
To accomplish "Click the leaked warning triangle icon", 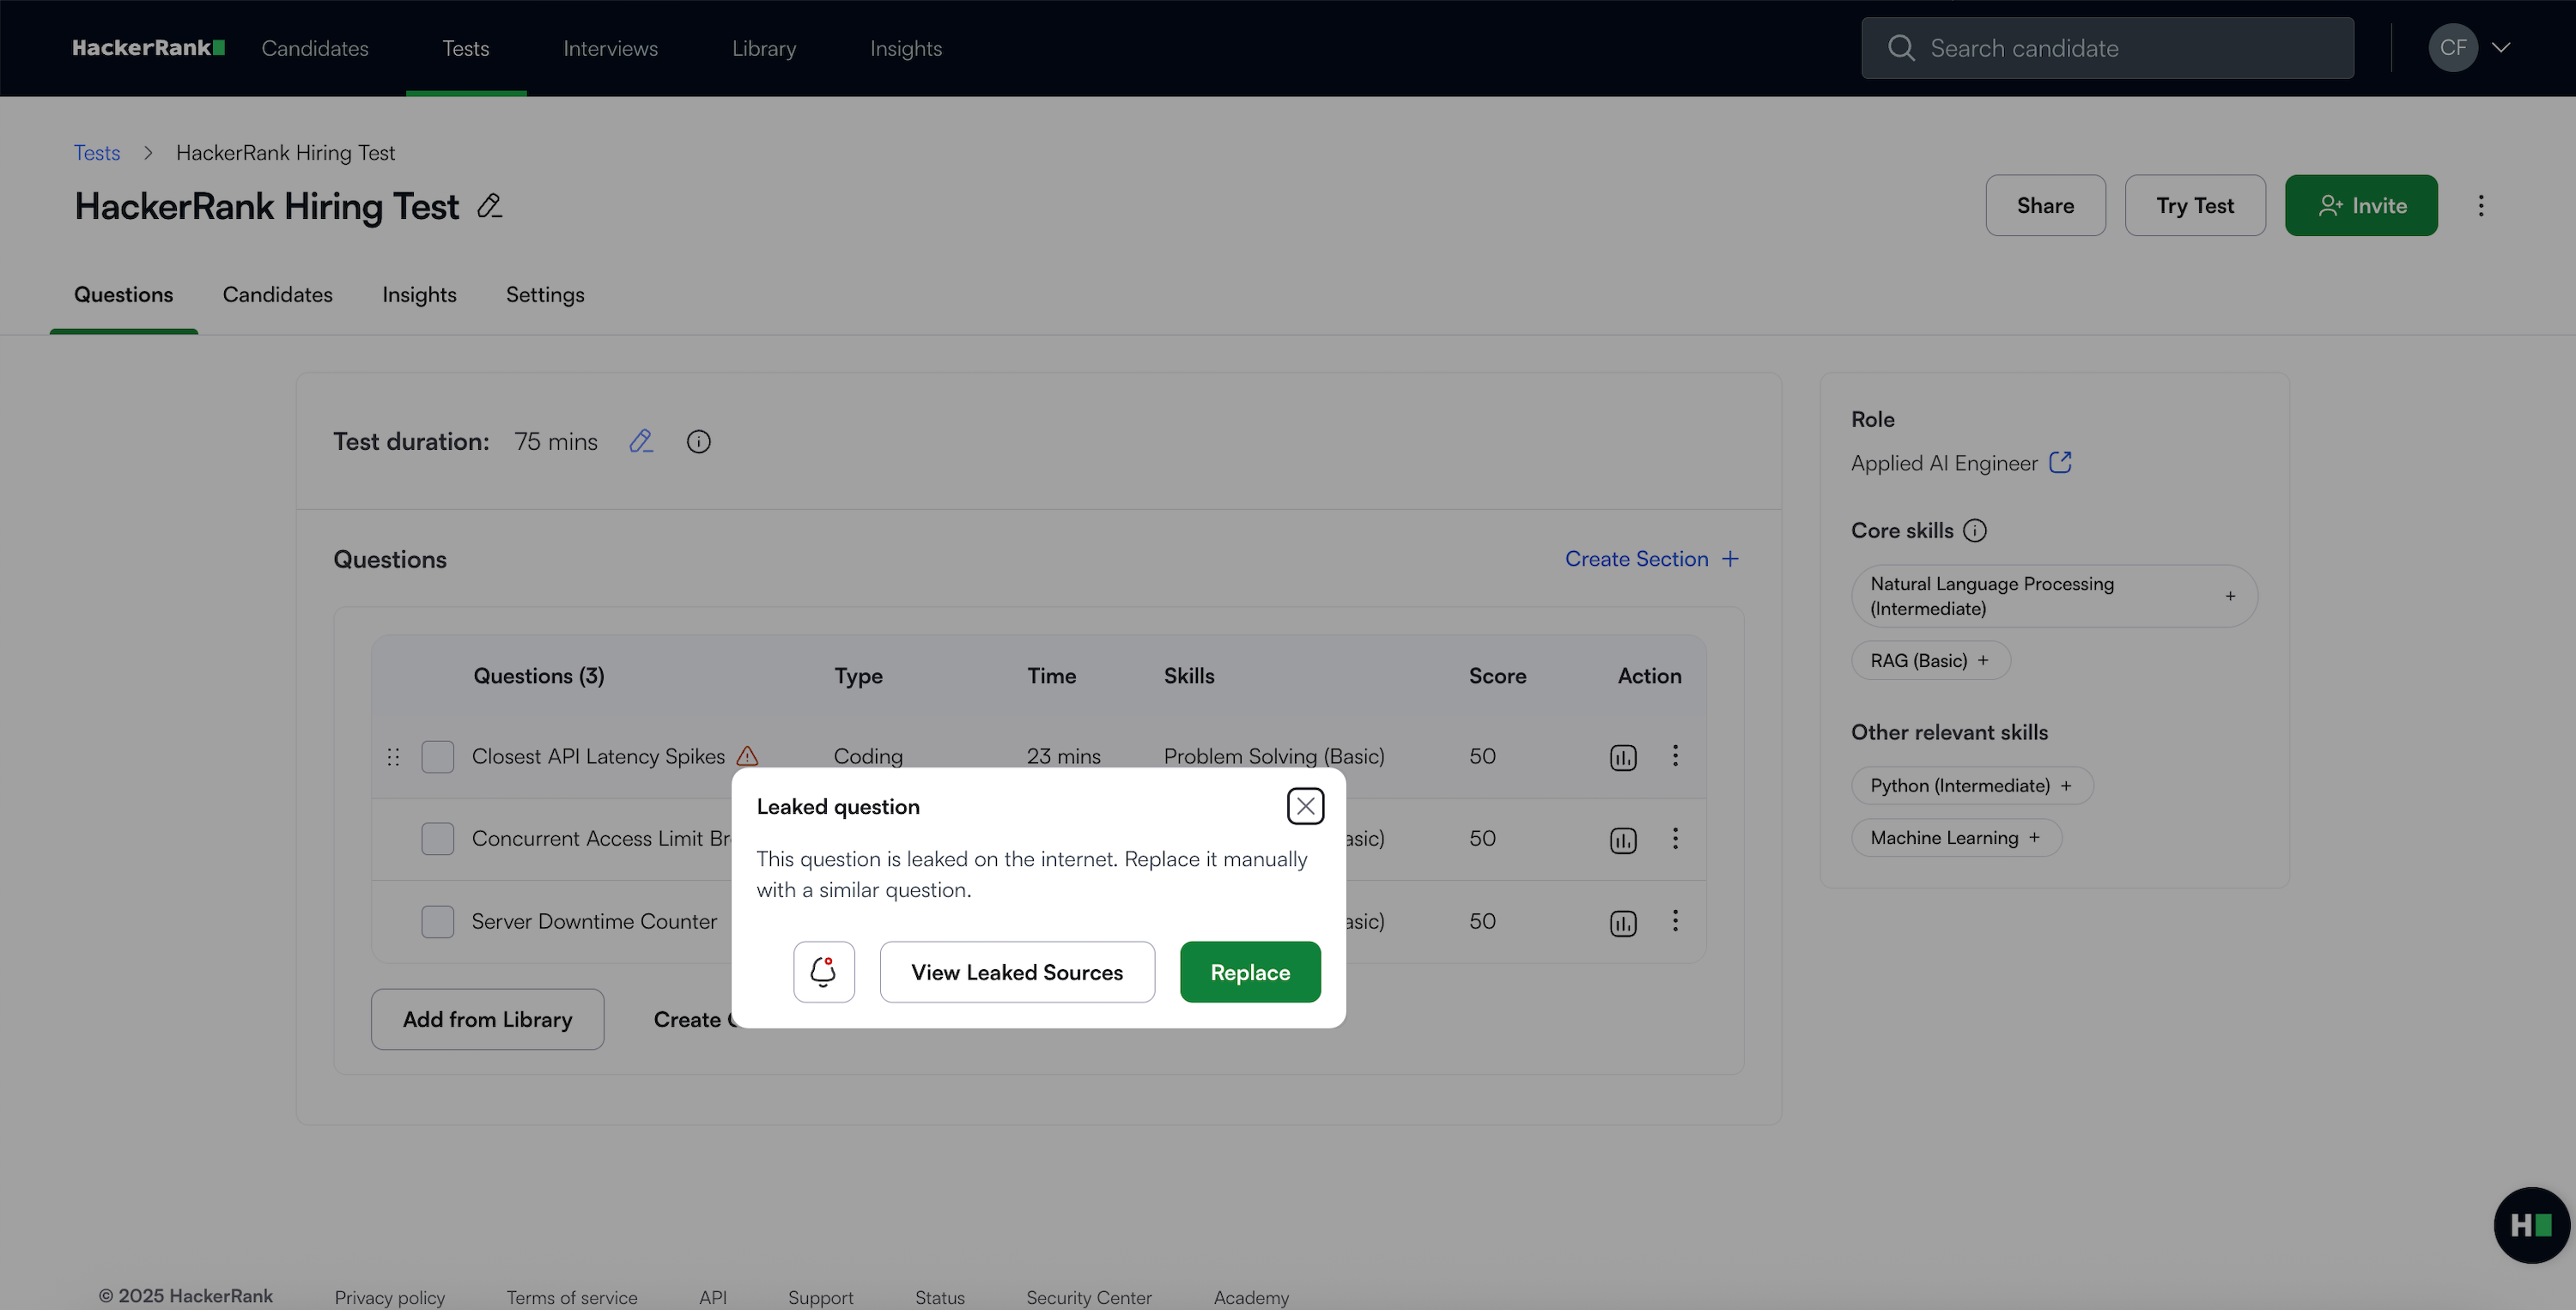I will tap(747, 756).
